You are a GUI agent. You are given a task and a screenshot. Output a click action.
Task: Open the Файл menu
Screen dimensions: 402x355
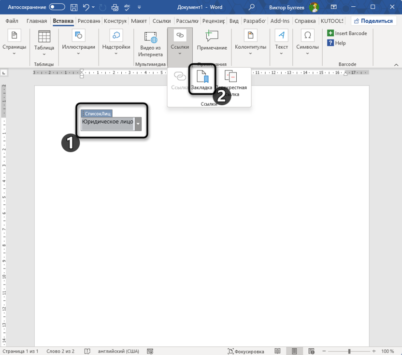(12, 21)
